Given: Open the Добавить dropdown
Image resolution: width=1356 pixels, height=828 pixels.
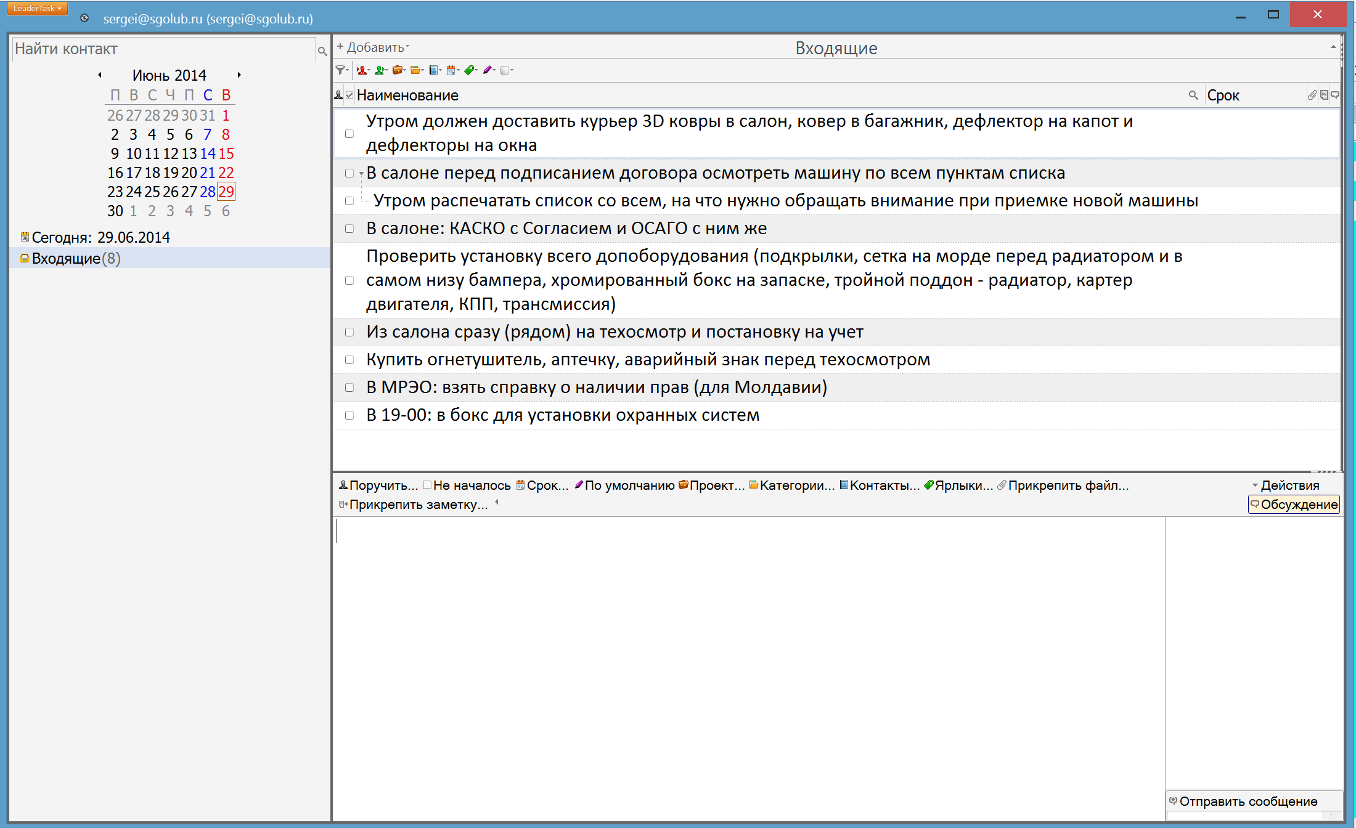Looking at the screenshot, I should (x=373, y=47).
